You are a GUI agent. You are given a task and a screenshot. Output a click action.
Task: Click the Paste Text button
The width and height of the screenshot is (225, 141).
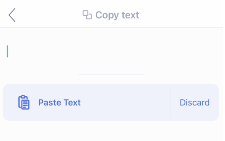click(x=59, y=103)
